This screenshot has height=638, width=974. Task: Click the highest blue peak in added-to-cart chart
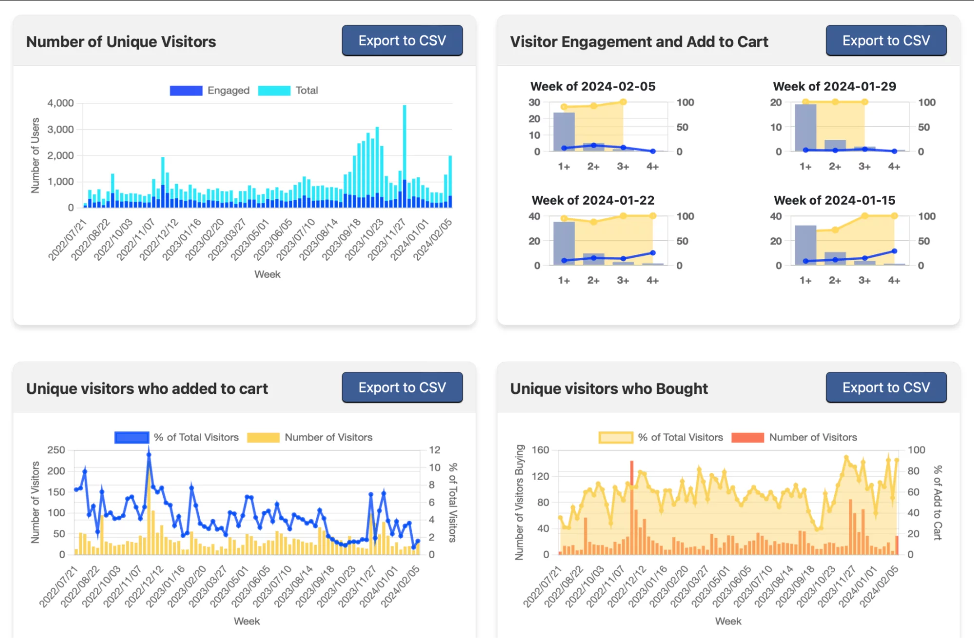(149, 454)
